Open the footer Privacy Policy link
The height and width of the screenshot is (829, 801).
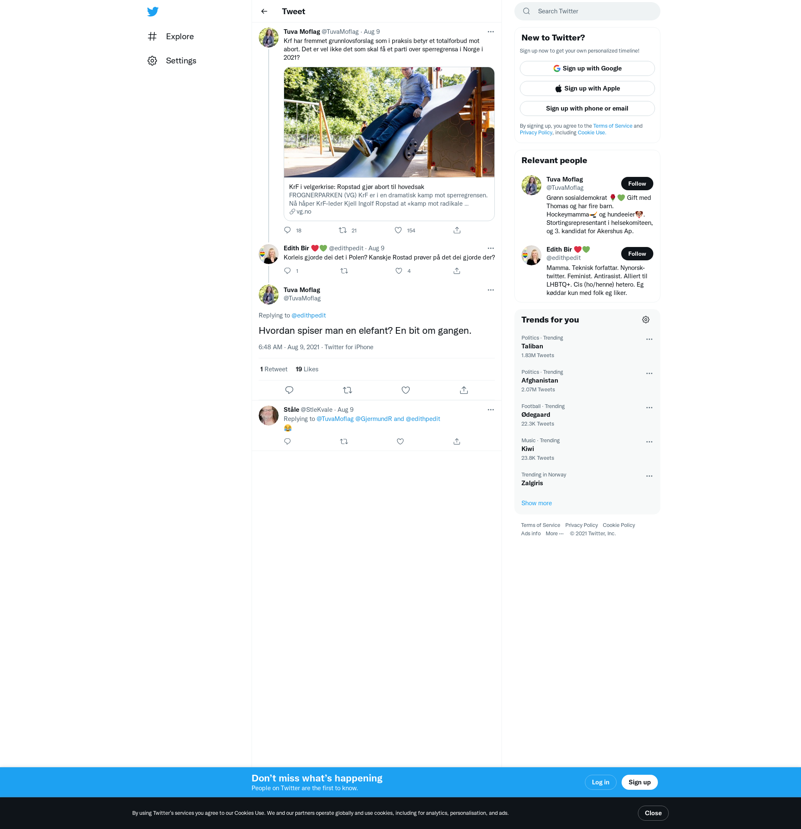pyautogui.click(x=581, y=525)
